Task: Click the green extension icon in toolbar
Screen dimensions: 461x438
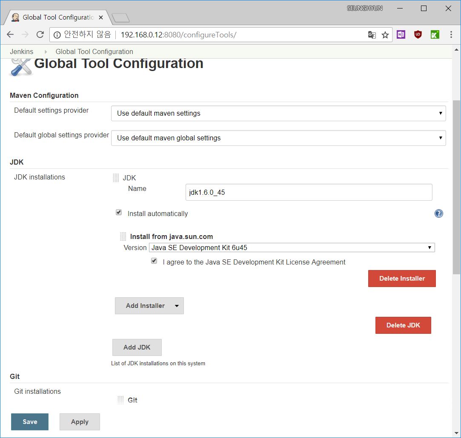Action: 435,34
